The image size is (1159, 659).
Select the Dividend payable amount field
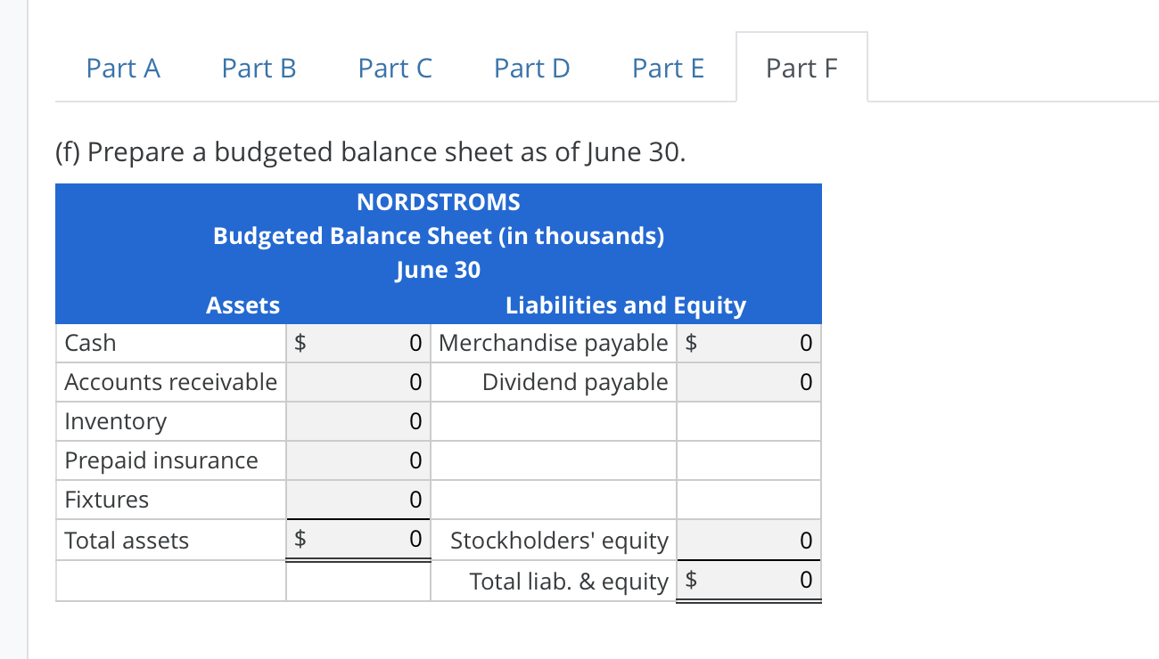(x=749, y=382)
